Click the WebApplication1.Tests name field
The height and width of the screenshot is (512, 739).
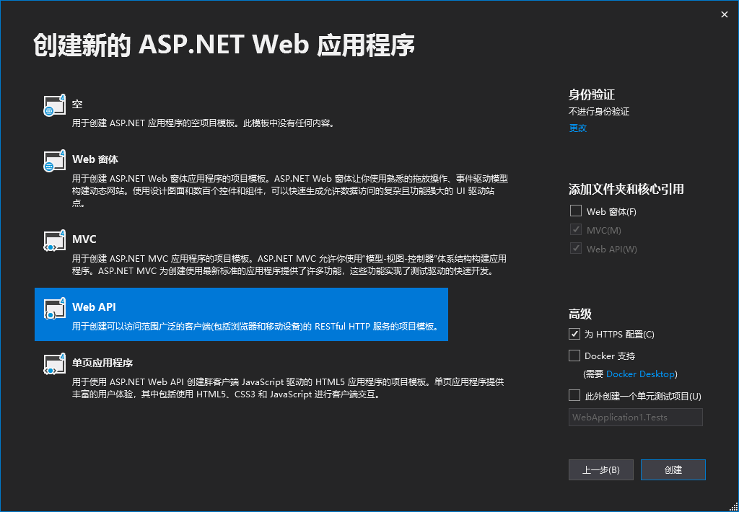click(635, 417)
